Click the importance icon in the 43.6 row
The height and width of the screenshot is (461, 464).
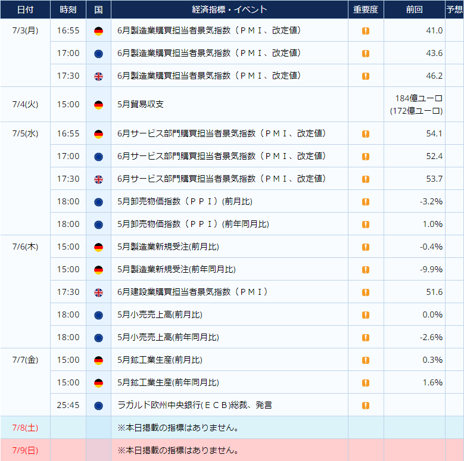pyautogui.click(x=366, y=54)
